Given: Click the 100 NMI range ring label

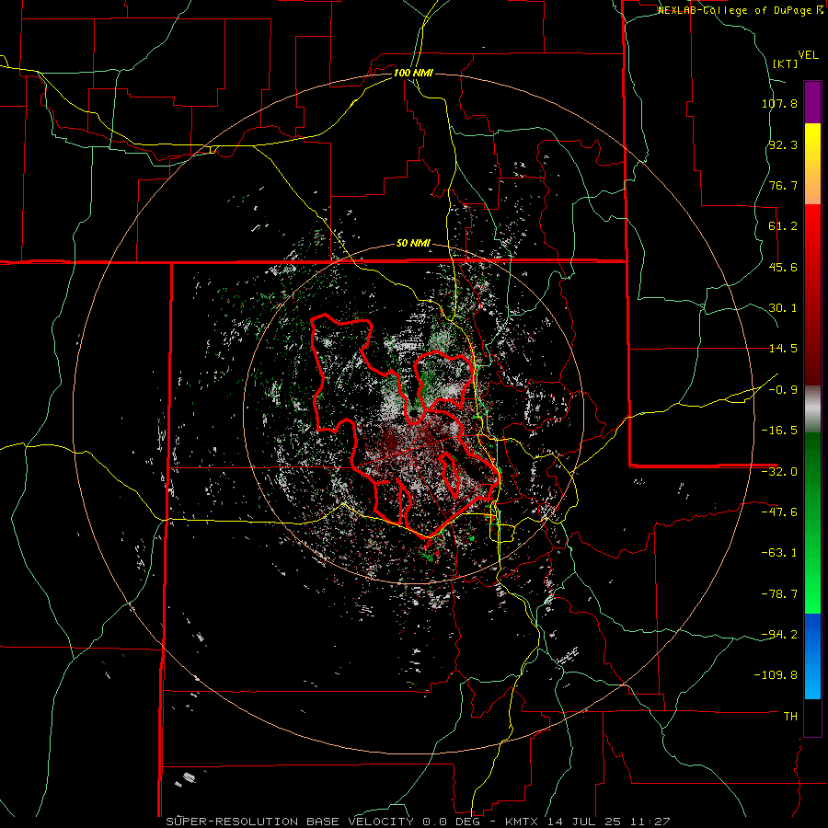Looking at the screenshot, I should (413, 73).
